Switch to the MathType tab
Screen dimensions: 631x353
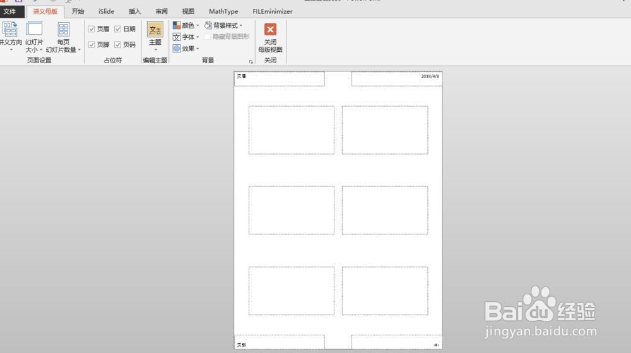click(x=223, y=11)
